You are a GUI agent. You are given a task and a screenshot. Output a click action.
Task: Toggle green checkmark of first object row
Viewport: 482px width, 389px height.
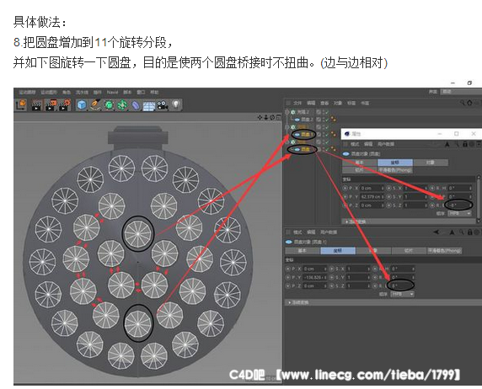point(327,112)
